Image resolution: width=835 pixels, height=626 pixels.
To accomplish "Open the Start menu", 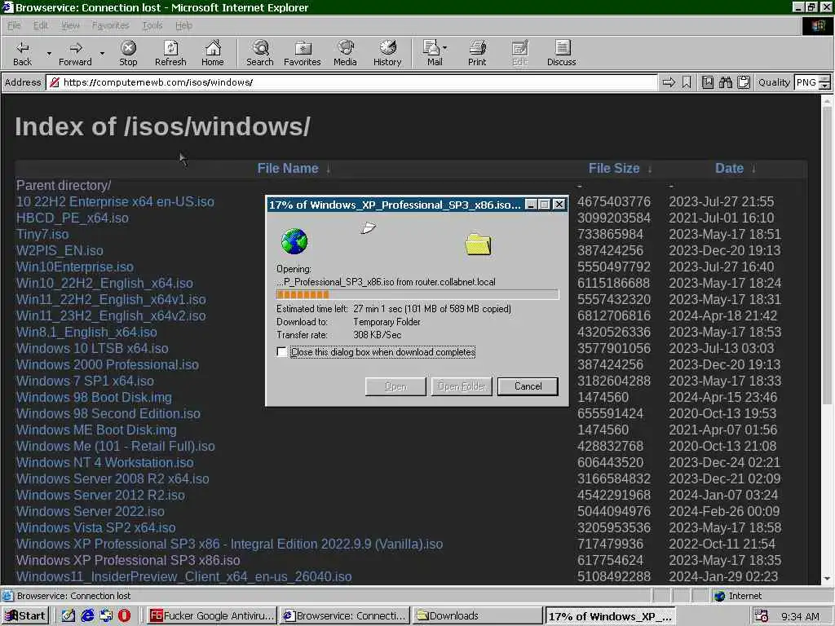I will coord(25,615).
